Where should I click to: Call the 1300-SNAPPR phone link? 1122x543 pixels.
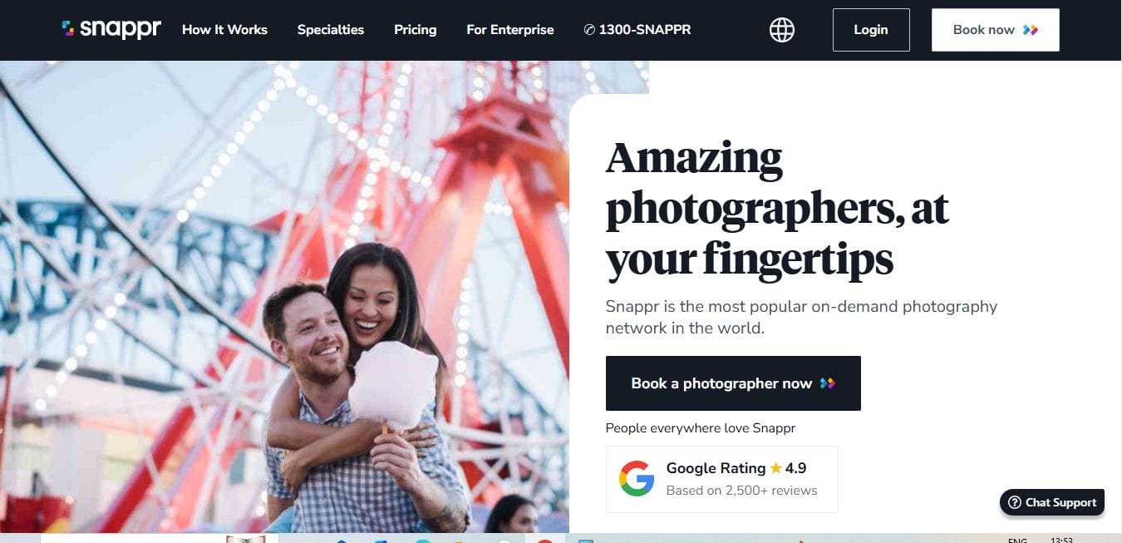click(637, 30)
